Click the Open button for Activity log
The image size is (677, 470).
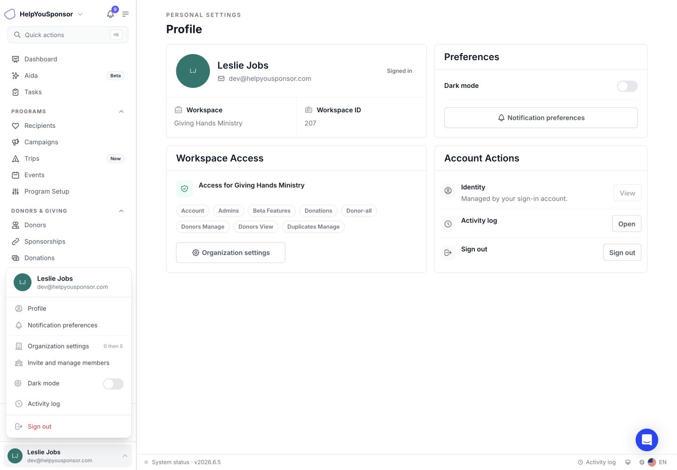coord(627,224)
